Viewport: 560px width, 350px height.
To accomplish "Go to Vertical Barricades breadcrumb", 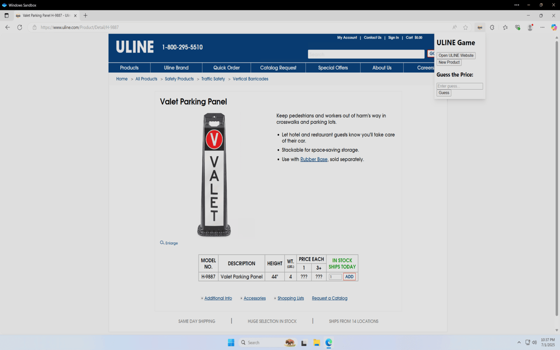I will point(251,79).
